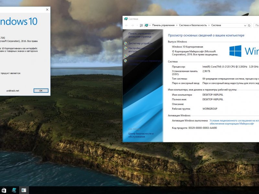The image size is (259, 194).
Task: Close the About Windows dialog
Action: (47, 10)
